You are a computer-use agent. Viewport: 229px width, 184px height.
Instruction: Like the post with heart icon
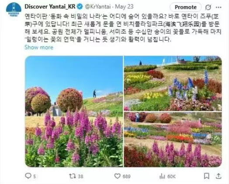117,176
